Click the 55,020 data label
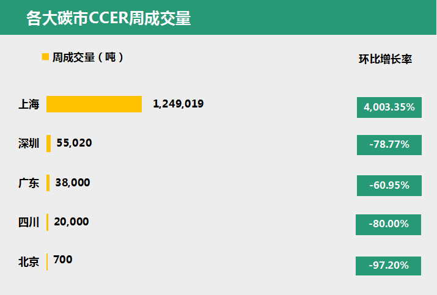The image size is (437, 295). click(x=74, y=143)
